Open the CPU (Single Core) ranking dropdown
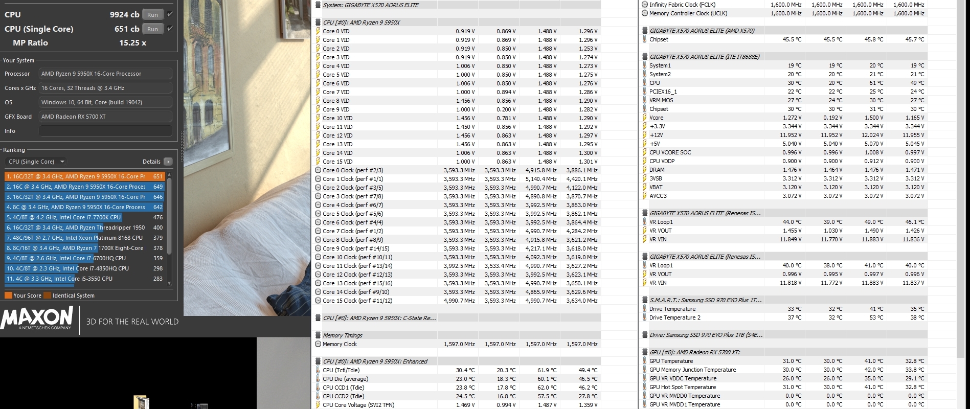 [35, 162]
